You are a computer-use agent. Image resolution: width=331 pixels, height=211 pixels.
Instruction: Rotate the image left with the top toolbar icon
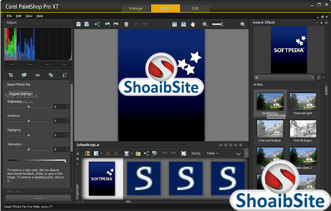pyautogui.click(x=108, y=24)
